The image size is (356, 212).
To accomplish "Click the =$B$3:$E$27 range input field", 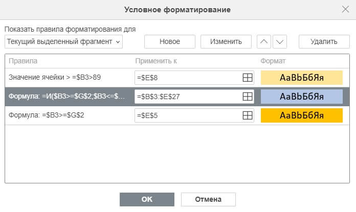I will point(187,97).
